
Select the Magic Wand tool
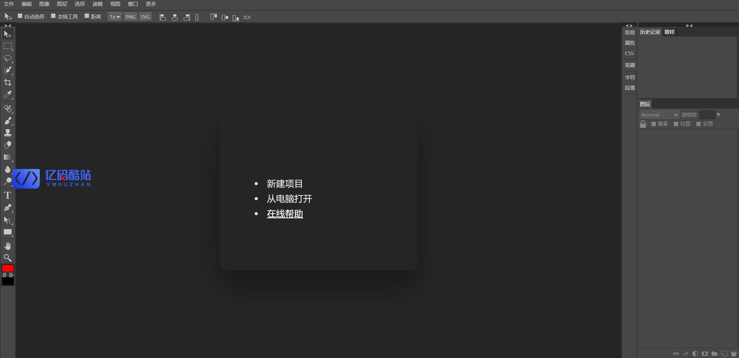click(8, 70)
